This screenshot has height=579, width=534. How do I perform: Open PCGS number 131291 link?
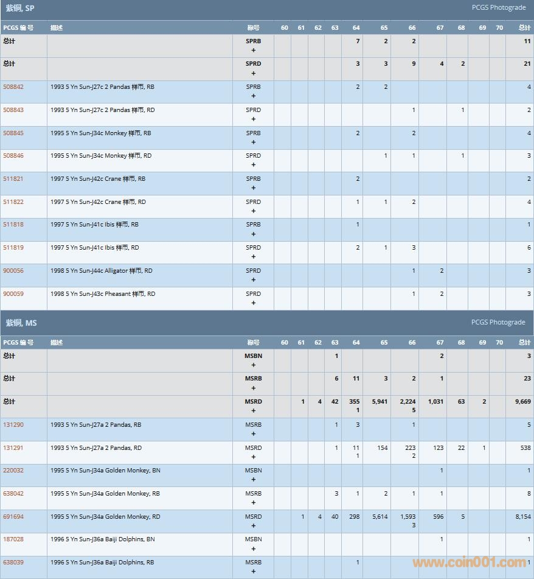(13, 448)
